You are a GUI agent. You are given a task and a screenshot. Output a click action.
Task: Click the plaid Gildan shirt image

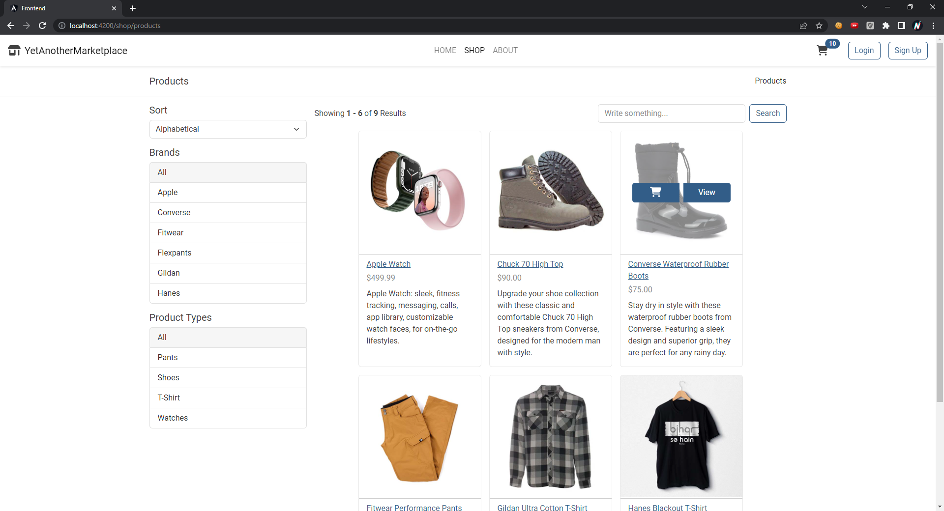(551, 436)
